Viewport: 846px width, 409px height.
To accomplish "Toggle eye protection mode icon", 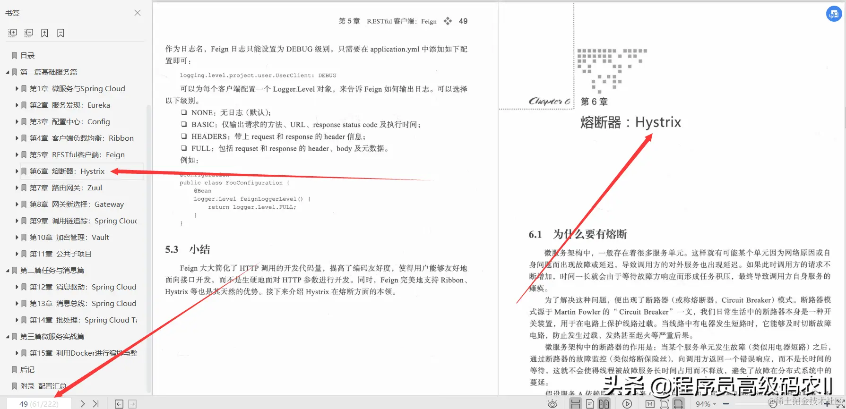I will coord(552,404).
